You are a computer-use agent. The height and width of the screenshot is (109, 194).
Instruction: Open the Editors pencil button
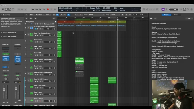25,9
